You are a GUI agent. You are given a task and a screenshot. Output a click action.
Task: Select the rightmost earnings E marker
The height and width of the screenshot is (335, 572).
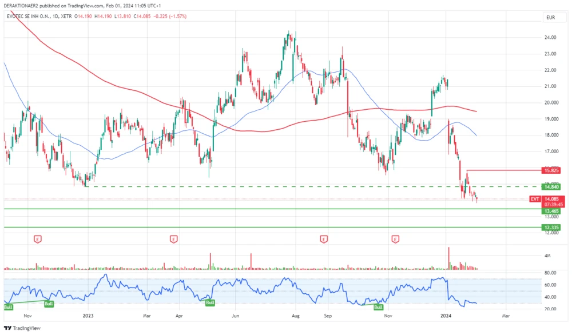point(395,238)
